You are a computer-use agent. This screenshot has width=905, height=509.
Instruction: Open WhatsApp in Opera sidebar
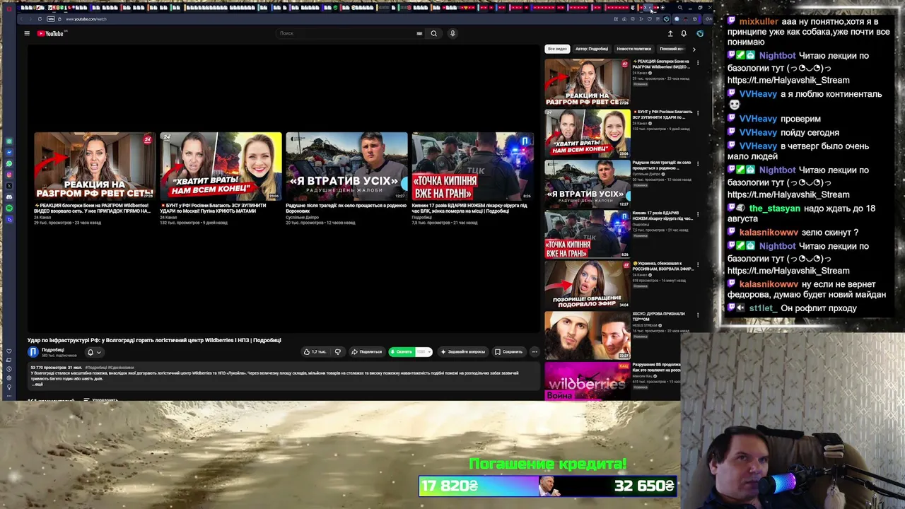pos(9,163)
